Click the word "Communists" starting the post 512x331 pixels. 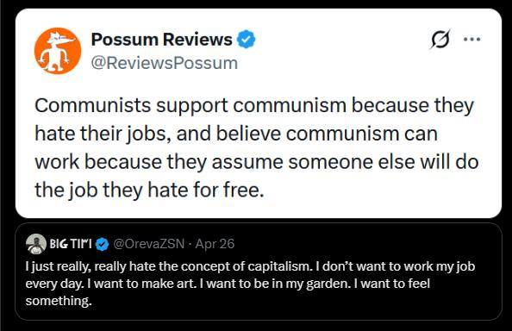[93, 105]
